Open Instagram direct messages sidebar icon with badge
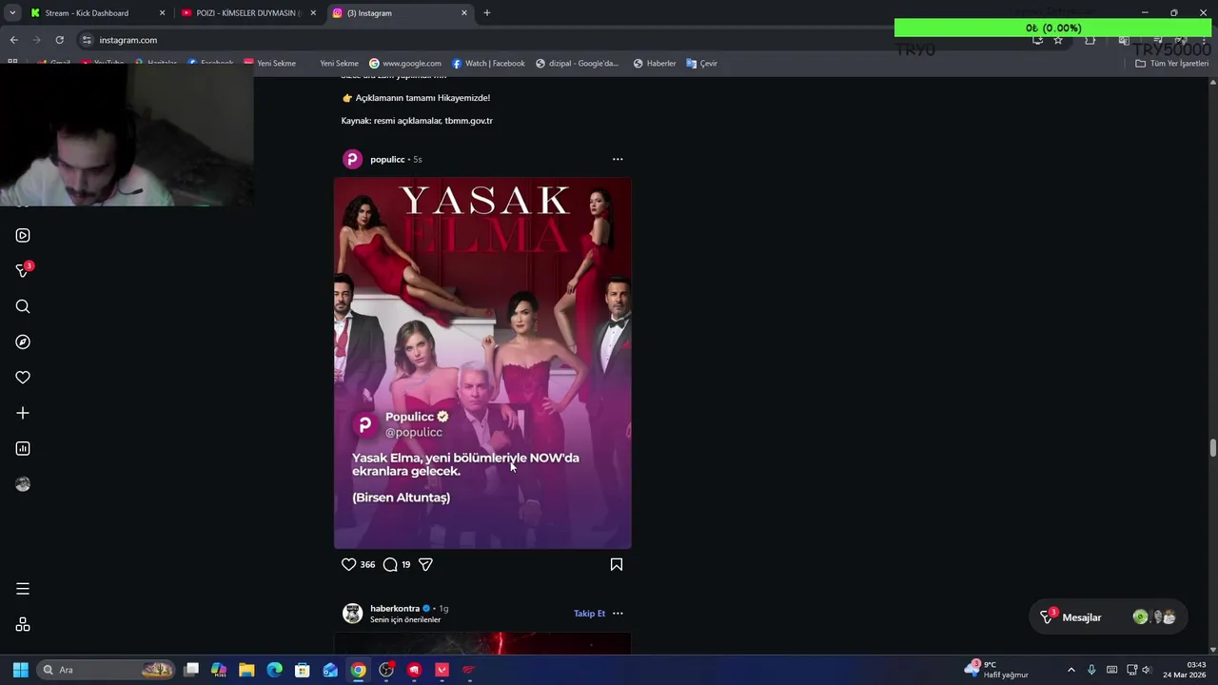 pos(23,271)
